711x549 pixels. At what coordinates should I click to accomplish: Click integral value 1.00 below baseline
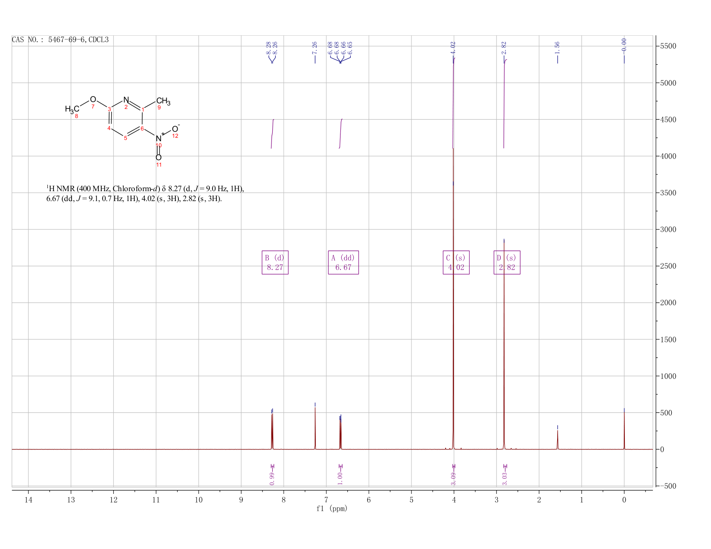tap(340, 478)
